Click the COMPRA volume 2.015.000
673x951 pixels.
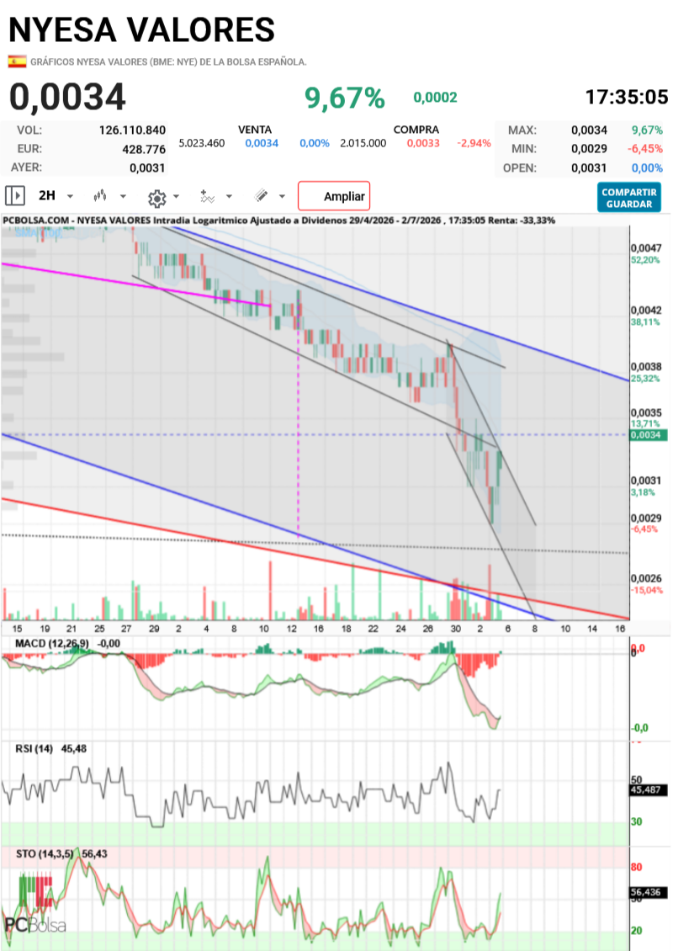tap(363, 143)
